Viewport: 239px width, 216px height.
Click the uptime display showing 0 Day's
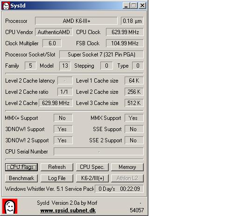click(119, 189)
